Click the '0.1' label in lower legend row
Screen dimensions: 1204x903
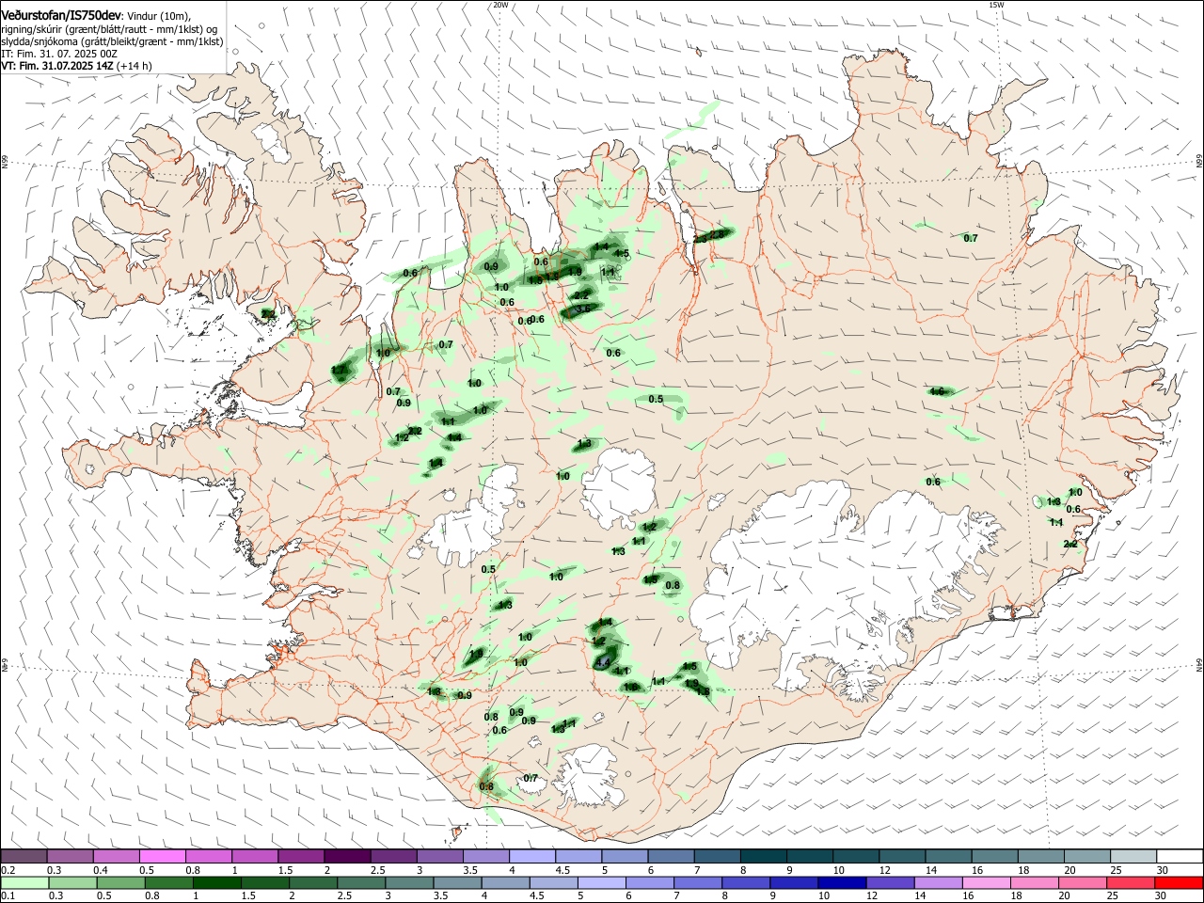point(8,895)
